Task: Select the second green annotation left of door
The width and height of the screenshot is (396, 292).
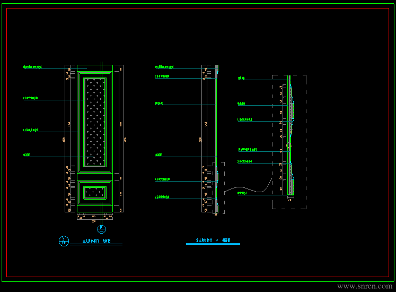Action: click(30, 98)
